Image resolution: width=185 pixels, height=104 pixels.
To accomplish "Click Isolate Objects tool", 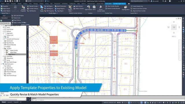I will coord(5,11).
